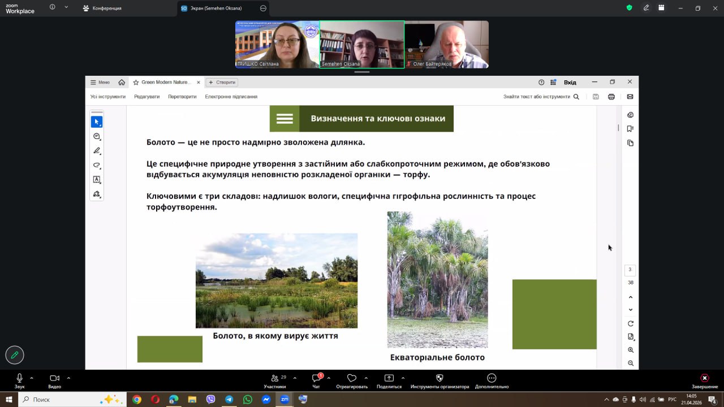This screenshot has width=724, height=407.
Task: Toggle the green annotation pencil button
Action: tap(15, 355)
